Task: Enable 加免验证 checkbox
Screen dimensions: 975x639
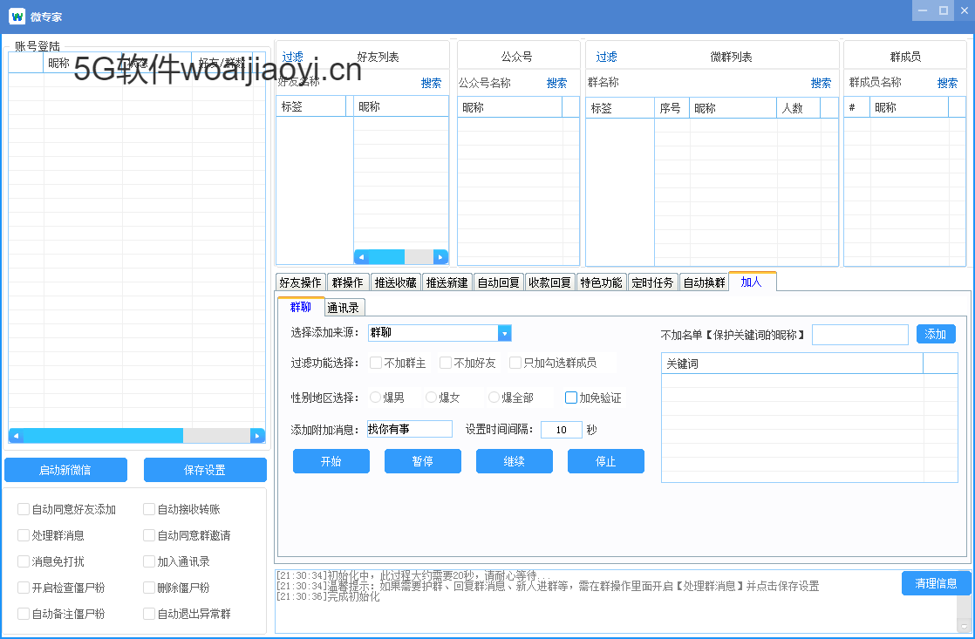Action: point(571,398)
